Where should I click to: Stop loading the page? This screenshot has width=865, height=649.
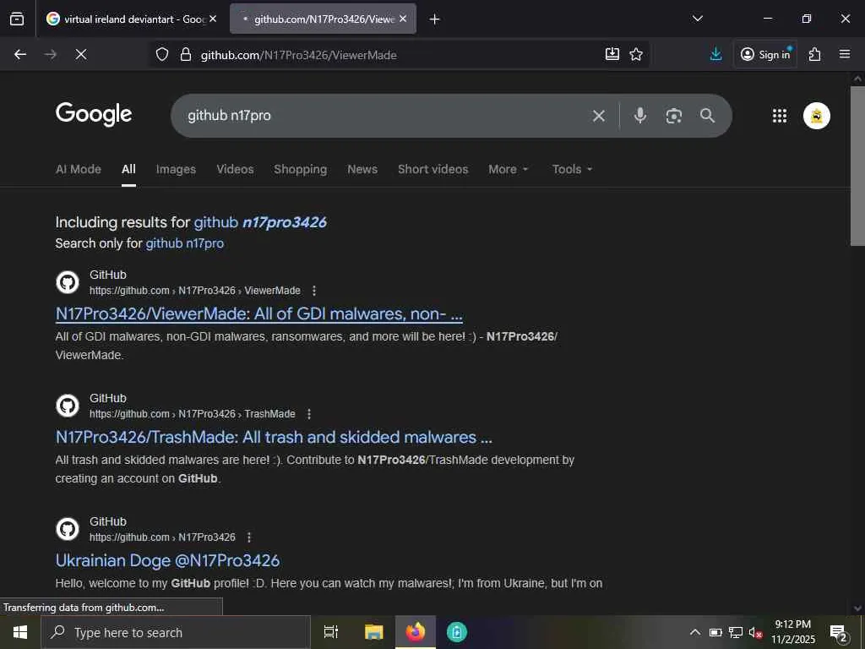81,54
